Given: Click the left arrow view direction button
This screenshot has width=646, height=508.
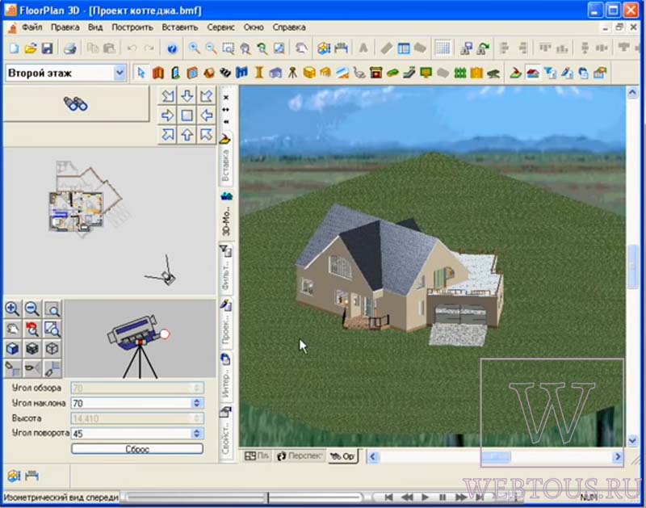Looking at the screenshot, I should click(x=207, y=115).
